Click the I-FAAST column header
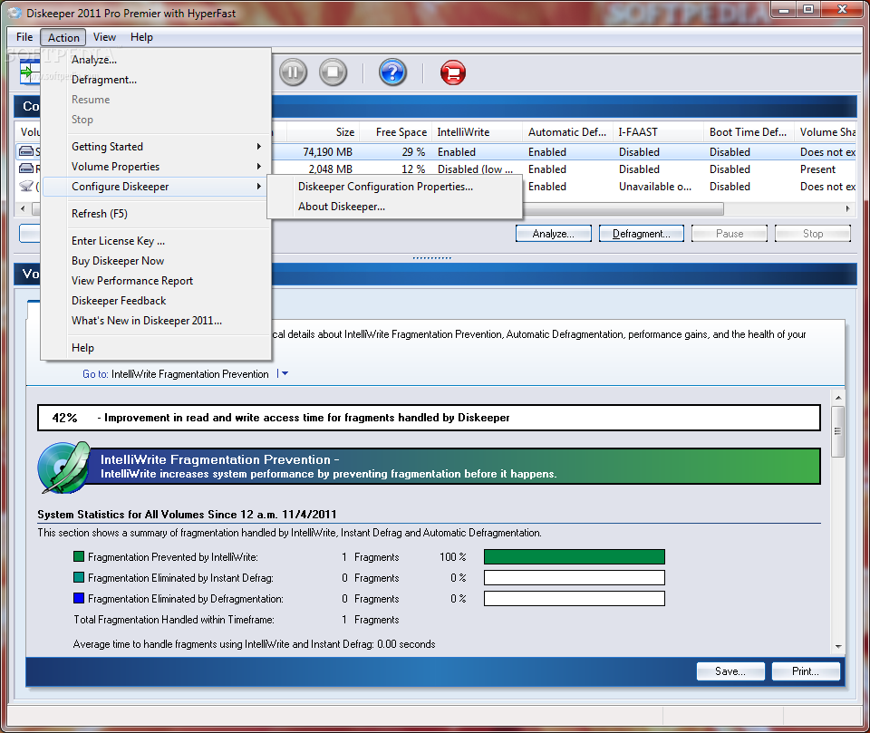The height and width of the screenshot is (733, 870). coord(658,132)
